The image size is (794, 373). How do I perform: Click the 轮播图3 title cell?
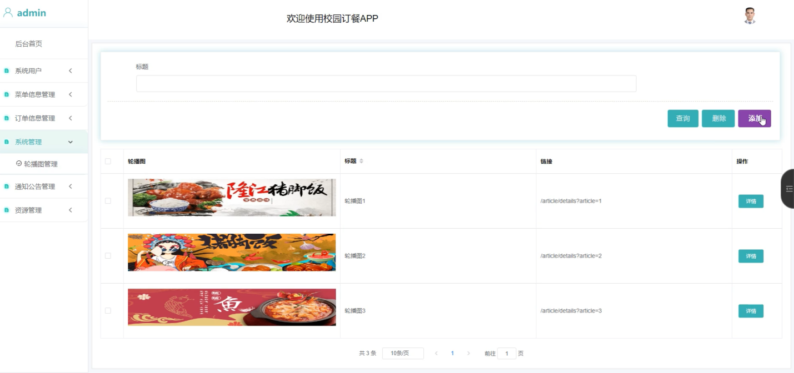point(355,311)
